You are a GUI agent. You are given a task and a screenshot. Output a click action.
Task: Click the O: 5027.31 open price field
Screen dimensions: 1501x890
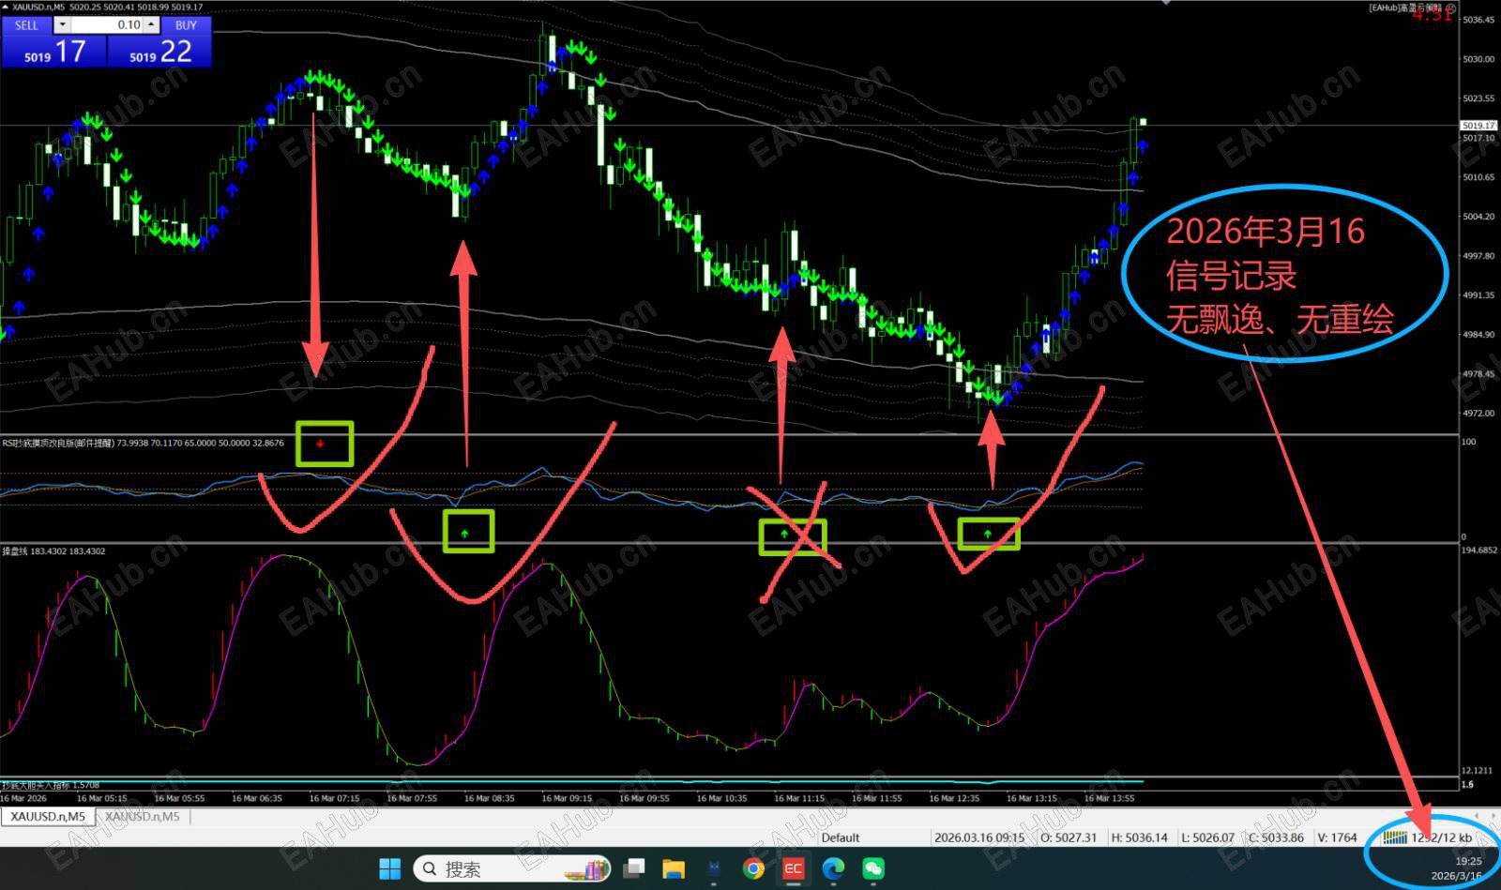tap(1069, 837)
